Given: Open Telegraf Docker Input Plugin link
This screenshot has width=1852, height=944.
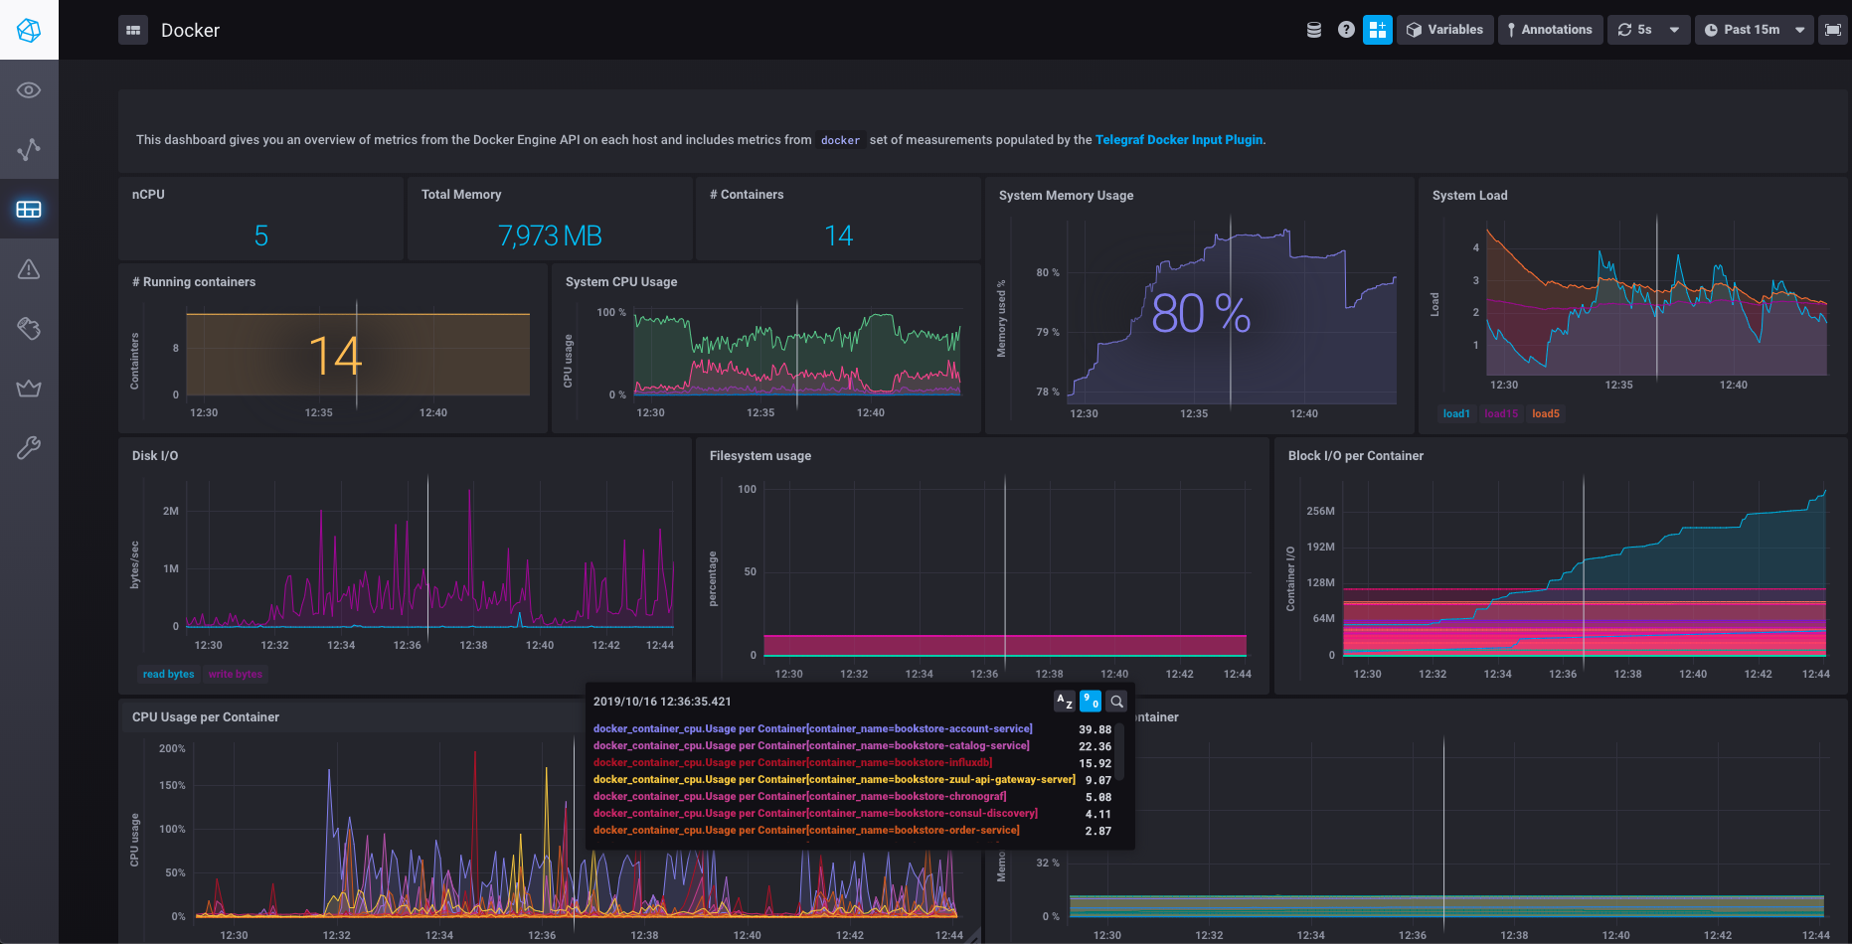Looking at the screenshot, I should (x=1179, y=140).
